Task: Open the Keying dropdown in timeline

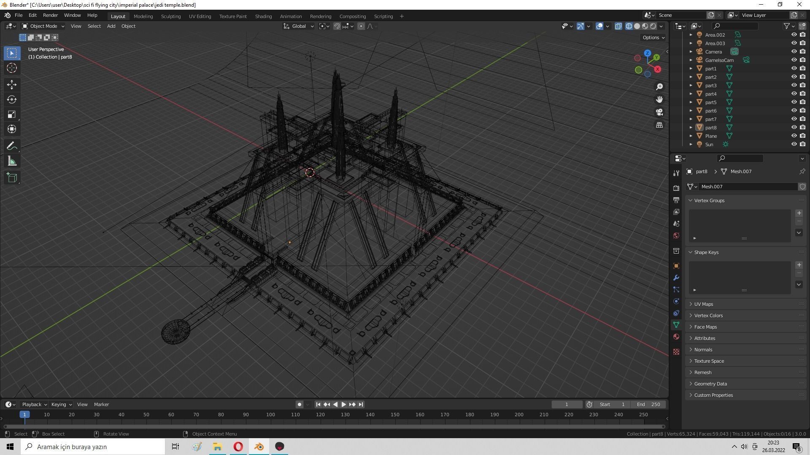Action: pyautogui.click(x=61, y=404)
